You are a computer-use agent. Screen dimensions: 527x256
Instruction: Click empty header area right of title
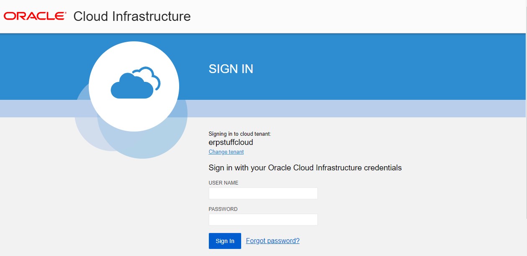click(356, 17)
